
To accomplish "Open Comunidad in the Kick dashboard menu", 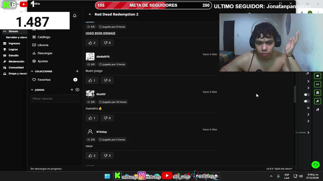I will click(14, 68).
